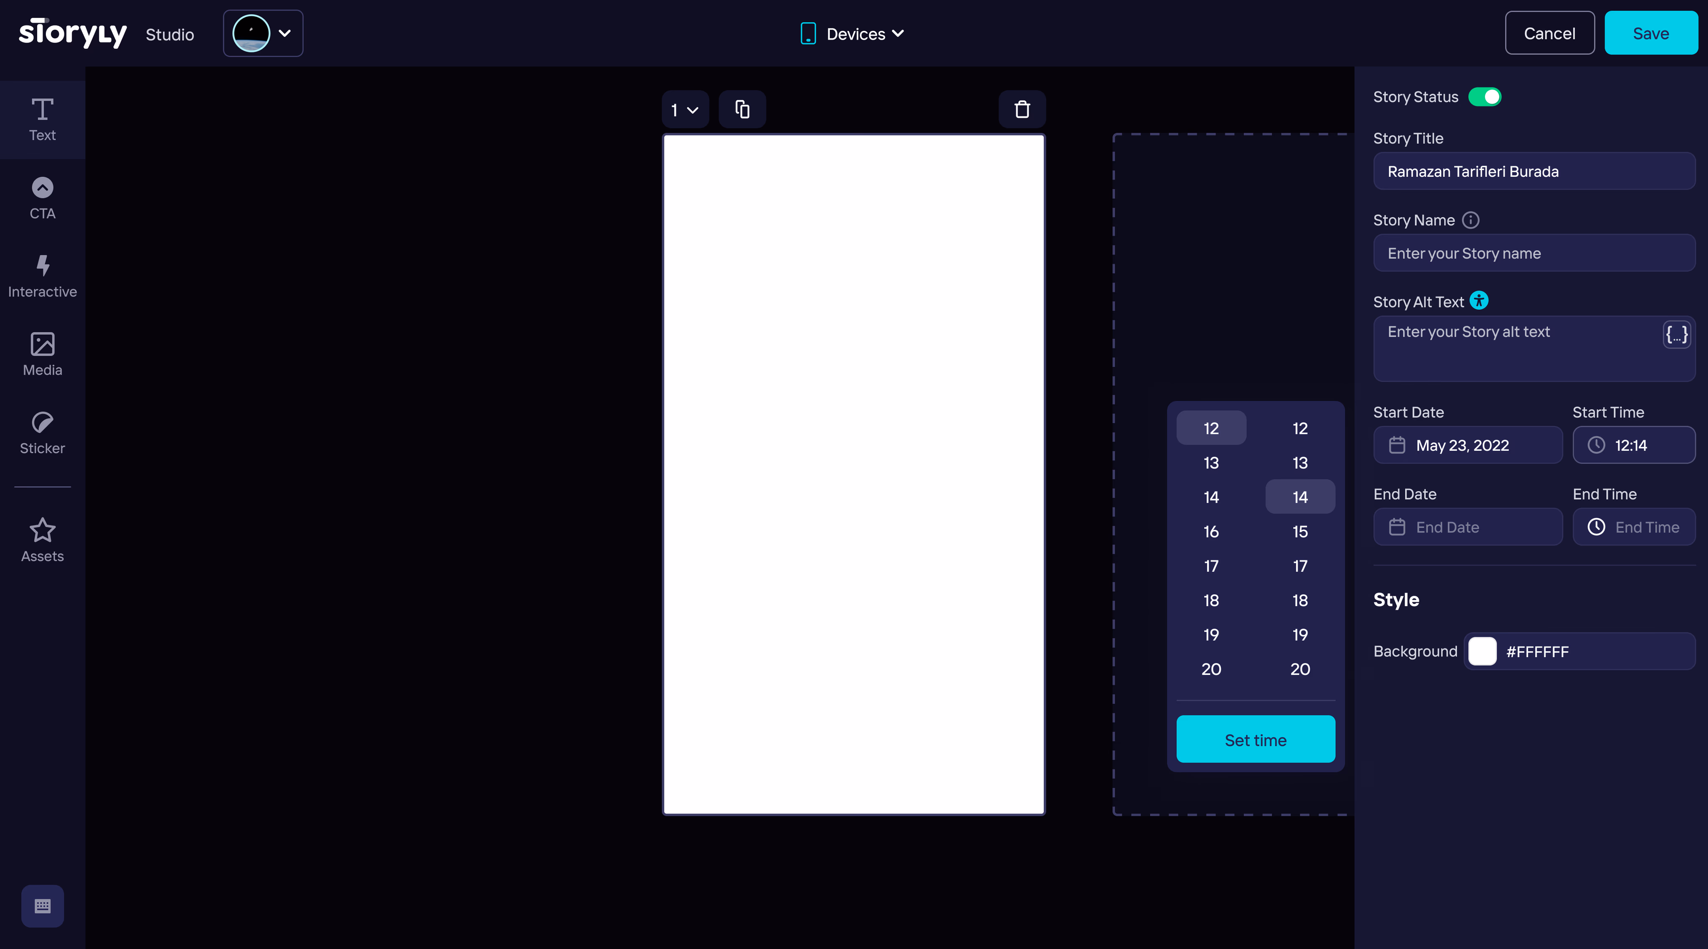Toggle the Story Status switch
1708x949 pixels.
pyautogui.click(x=1484, y=97)
